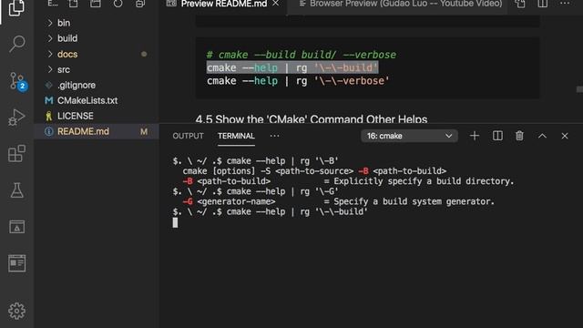Screen dimensions: 583x328
Task: Close the Preview README.md tab
Action: [275, 4]
